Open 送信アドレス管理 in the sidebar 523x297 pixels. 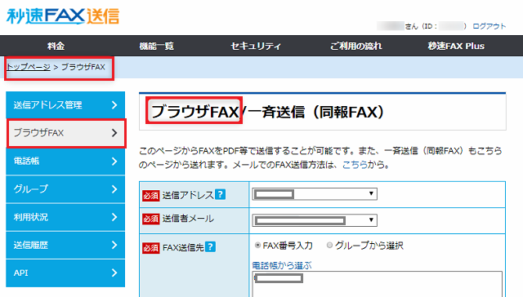(65, 105)
